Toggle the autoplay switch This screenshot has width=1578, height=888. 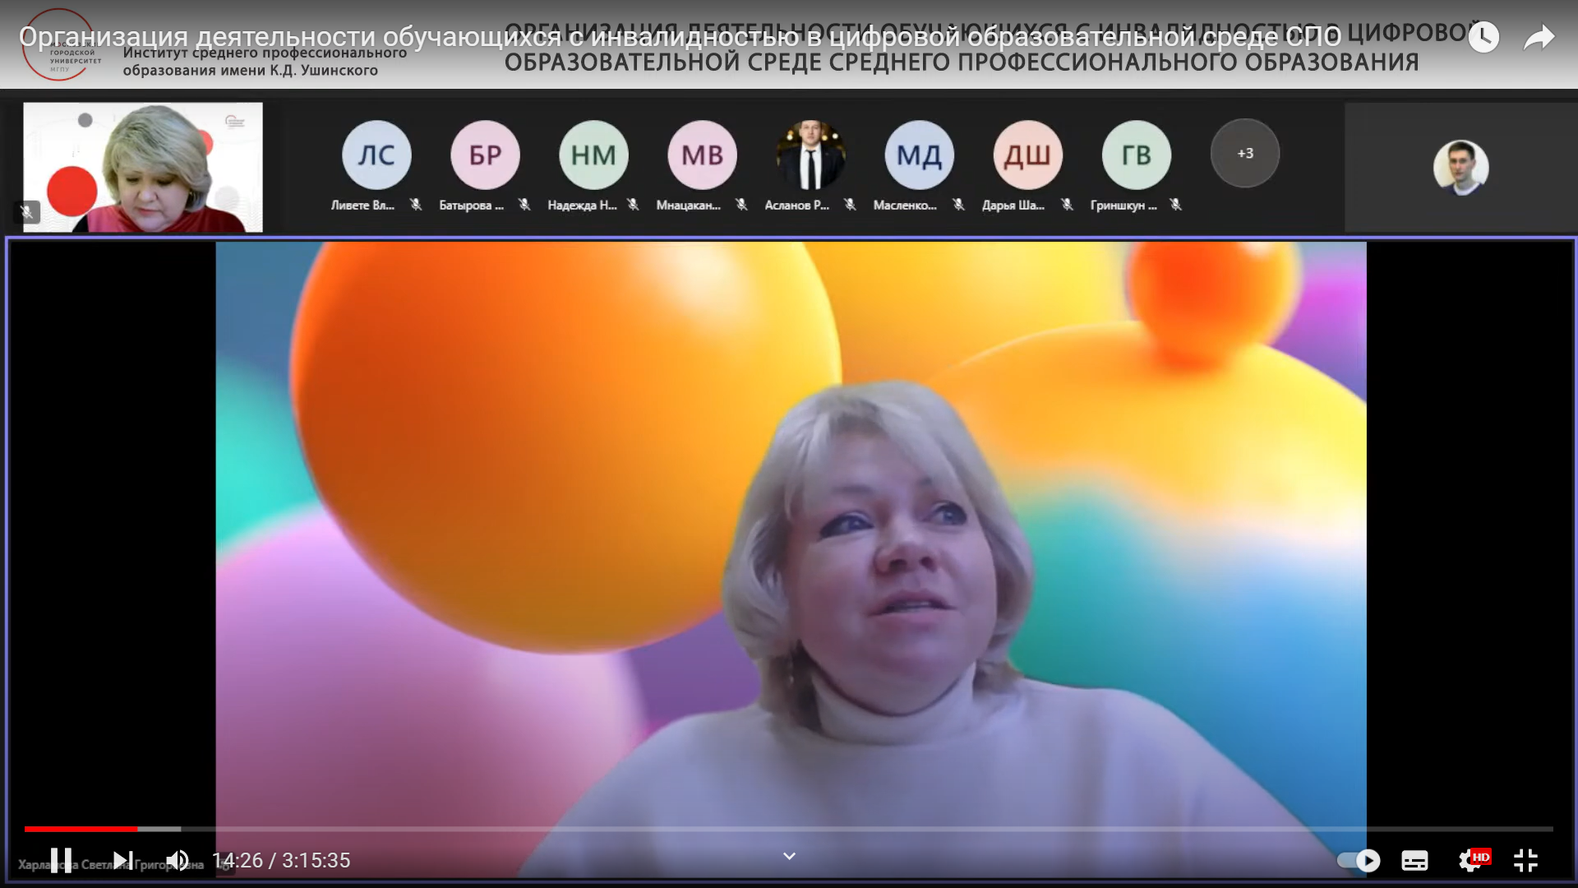point(1359,860)
